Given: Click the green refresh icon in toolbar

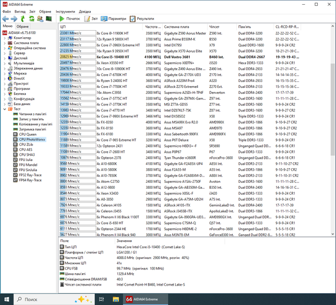Looking at the screenshot, I should point(31,19).
